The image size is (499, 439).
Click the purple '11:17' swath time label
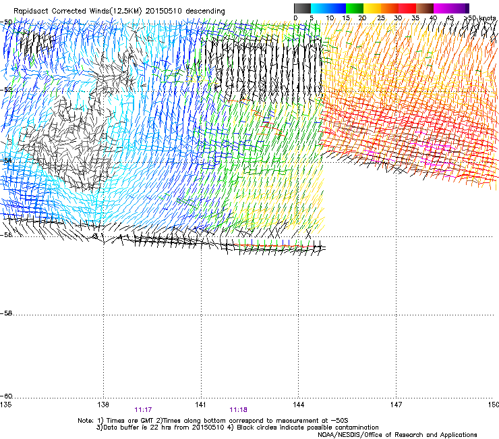[x=143, y=410]
